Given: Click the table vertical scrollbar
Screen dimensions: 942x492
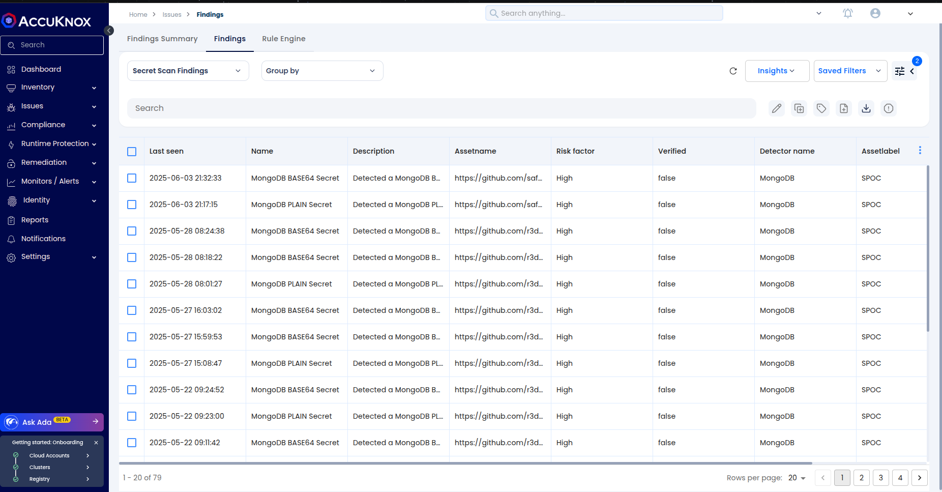Looking at the screenshot, I should tap(928, 249).
